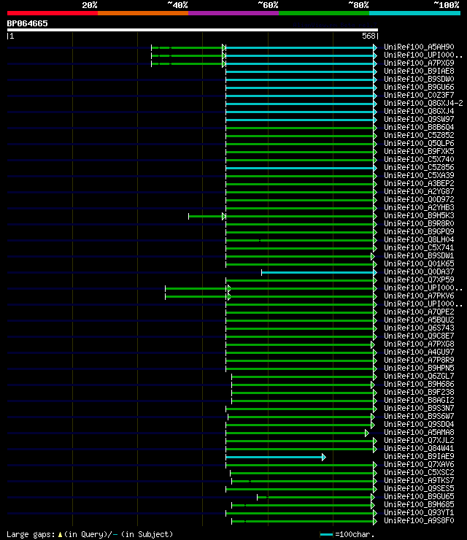This screenshot has width=467, height=540.
Task: Open hit UniRef100_A9S8F0
Action: click(419, 521)
